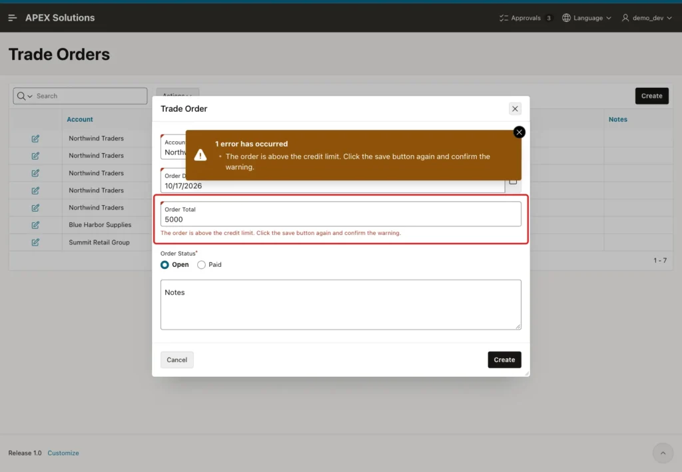682x472 pixels.
Task: Click the APEX Solutions app title
Action: point(60,18)
